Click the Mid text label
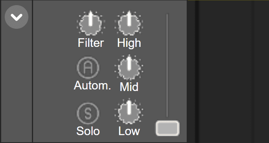Screen dimensions: 269x143 129,87
